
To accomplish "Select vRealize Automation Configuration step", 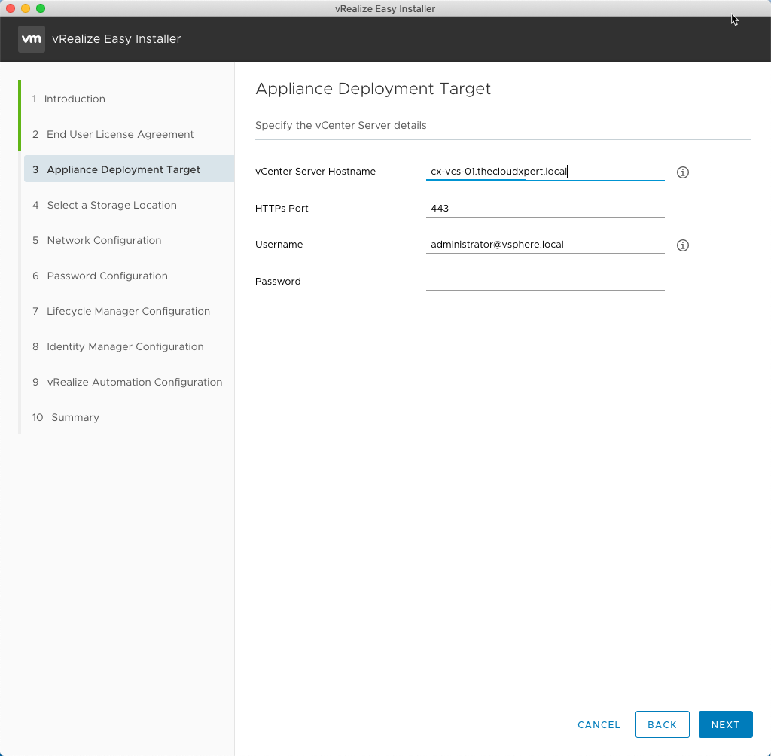I will pyautogui.click(x=134, y=382).
